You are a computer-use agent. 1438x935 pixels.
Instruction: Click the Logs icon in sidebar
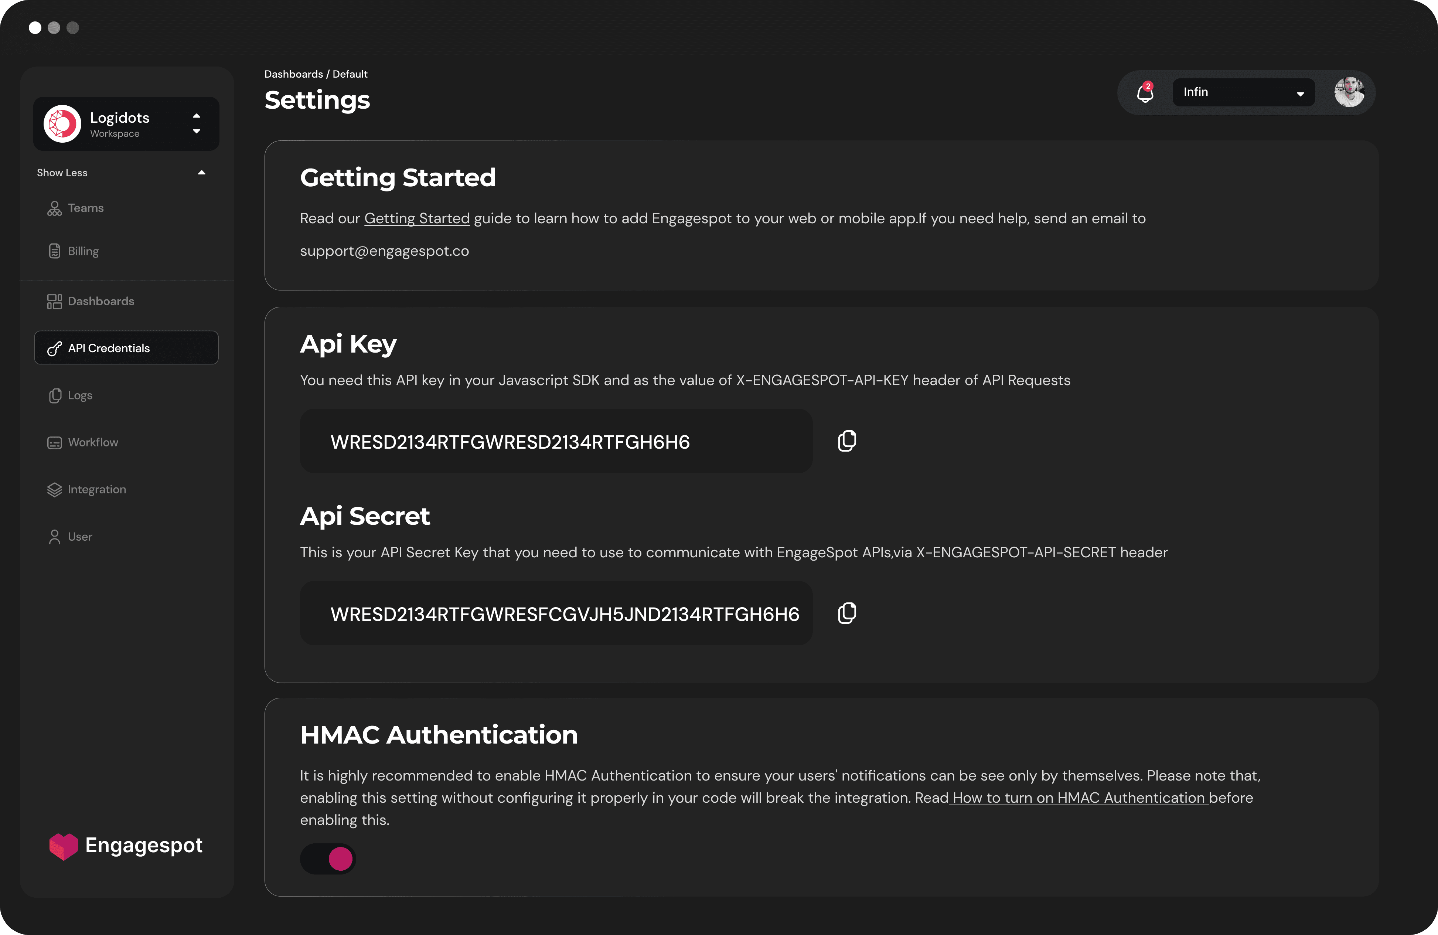point(54,395)
